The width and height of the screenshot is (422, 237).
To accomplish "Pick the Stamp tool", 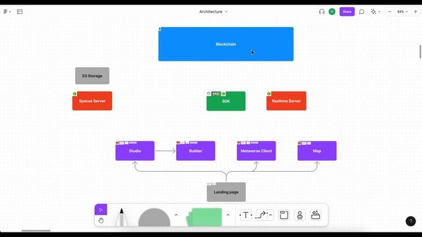I will pos(300,215).
